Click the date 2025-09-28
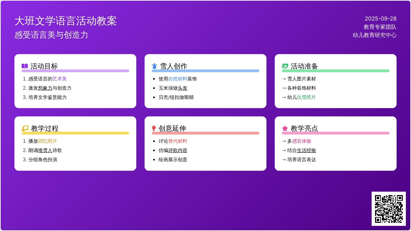Image resolution: width=411 pixels, height=231 pixels. coord(381,19)
